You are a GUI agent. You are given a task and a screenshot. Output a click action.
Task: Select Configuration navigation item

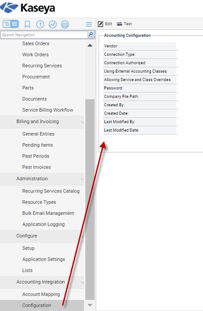[x=37, y=305]
